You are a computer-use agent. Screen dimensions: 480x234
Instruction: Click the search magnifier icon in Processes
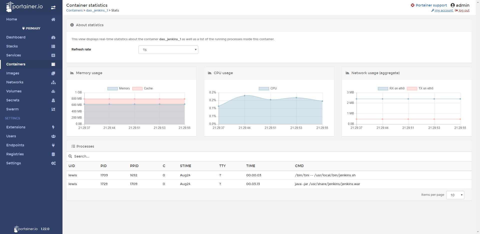click(x=70, y=156)
